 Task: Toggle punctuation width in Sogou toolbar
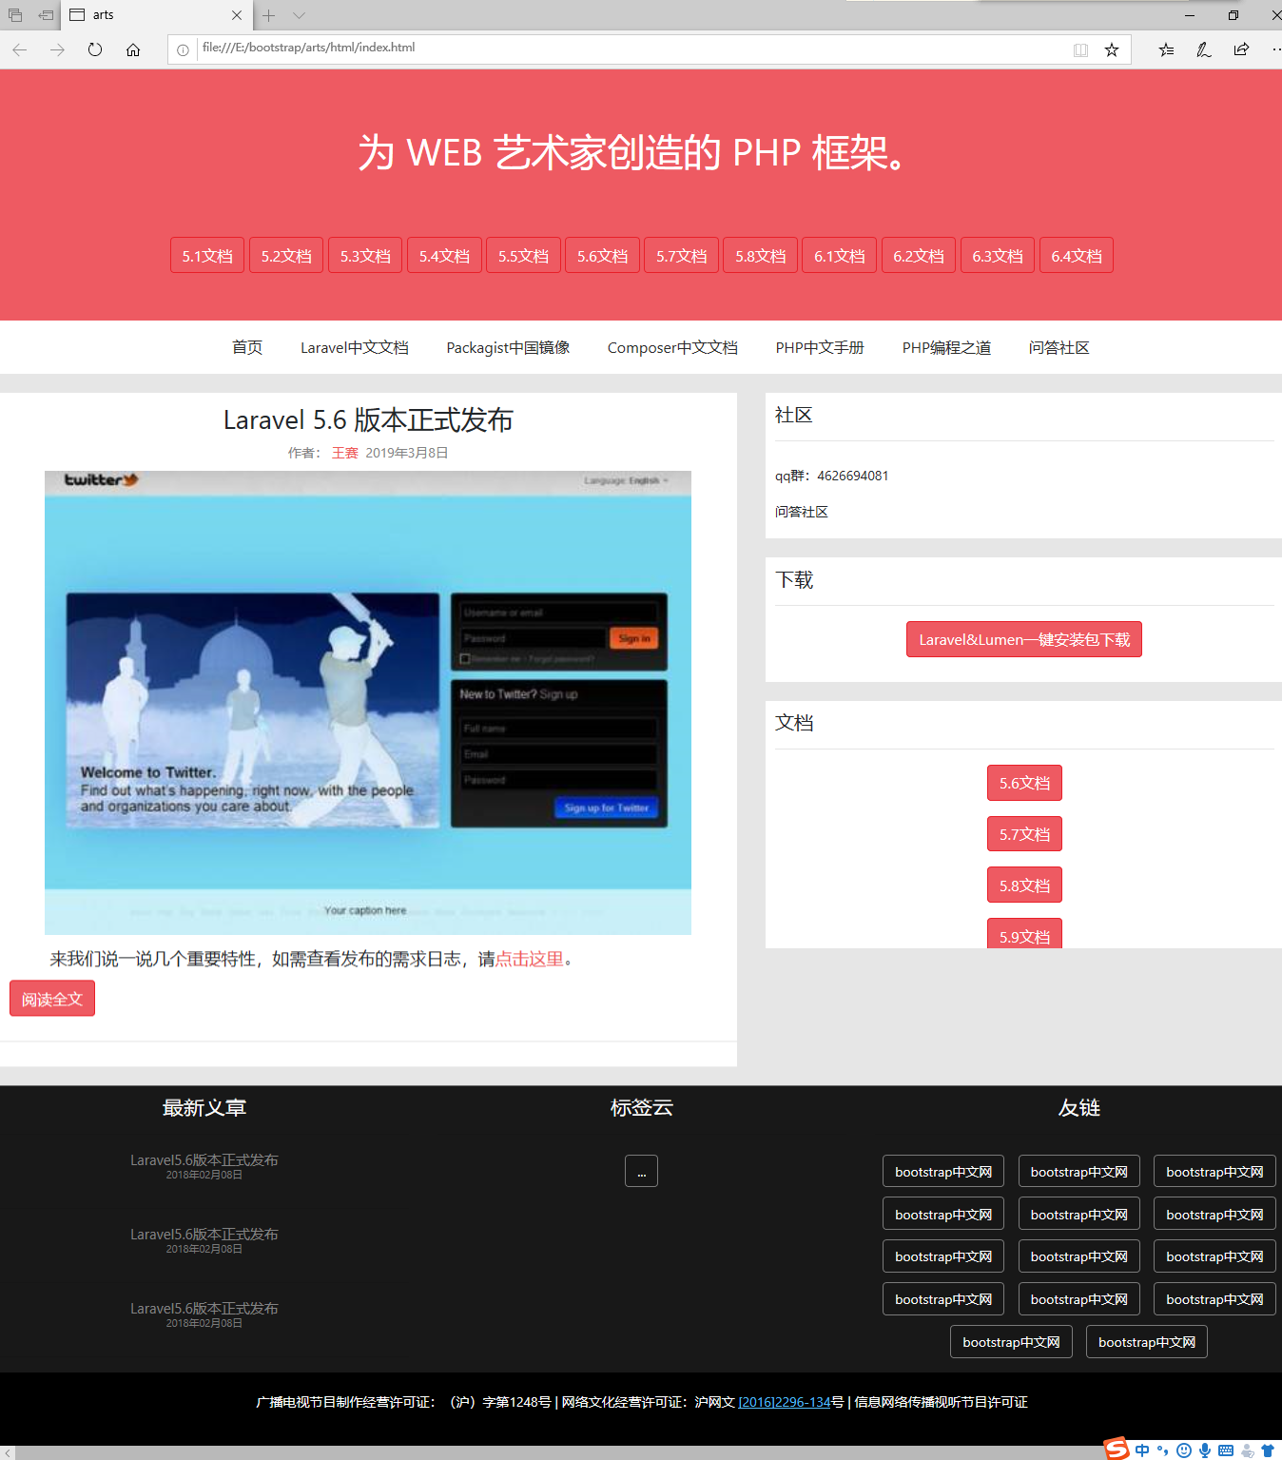click(x=1163, y=1449)
